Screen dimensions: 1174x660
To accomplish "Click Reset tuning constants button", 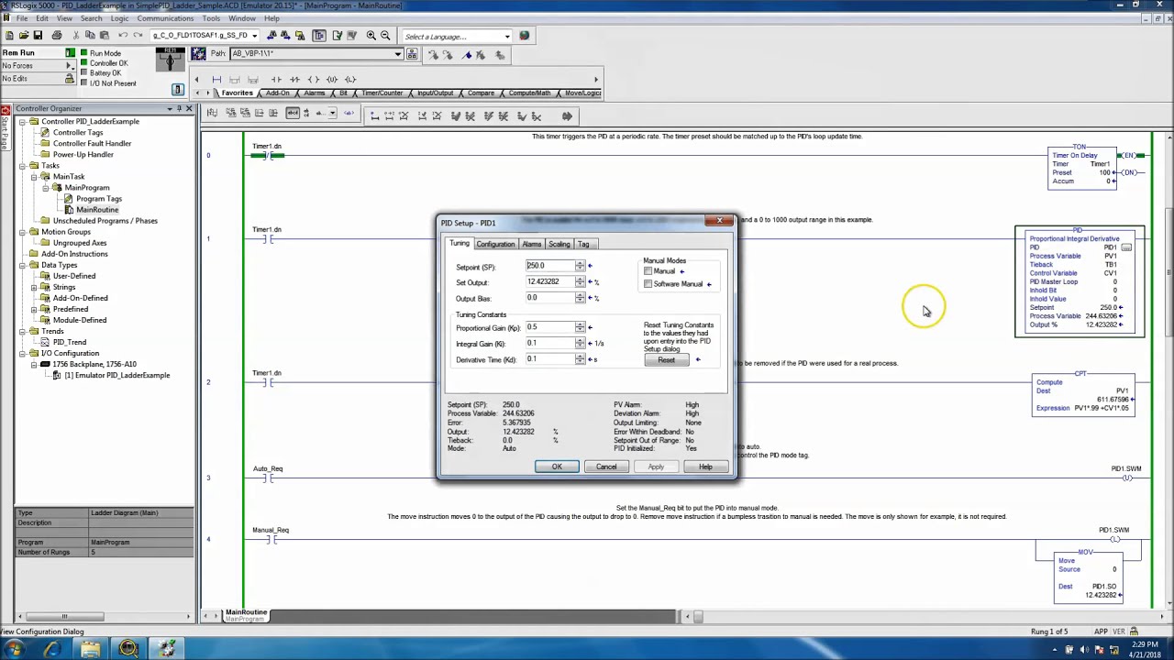I will pos(667,359).
